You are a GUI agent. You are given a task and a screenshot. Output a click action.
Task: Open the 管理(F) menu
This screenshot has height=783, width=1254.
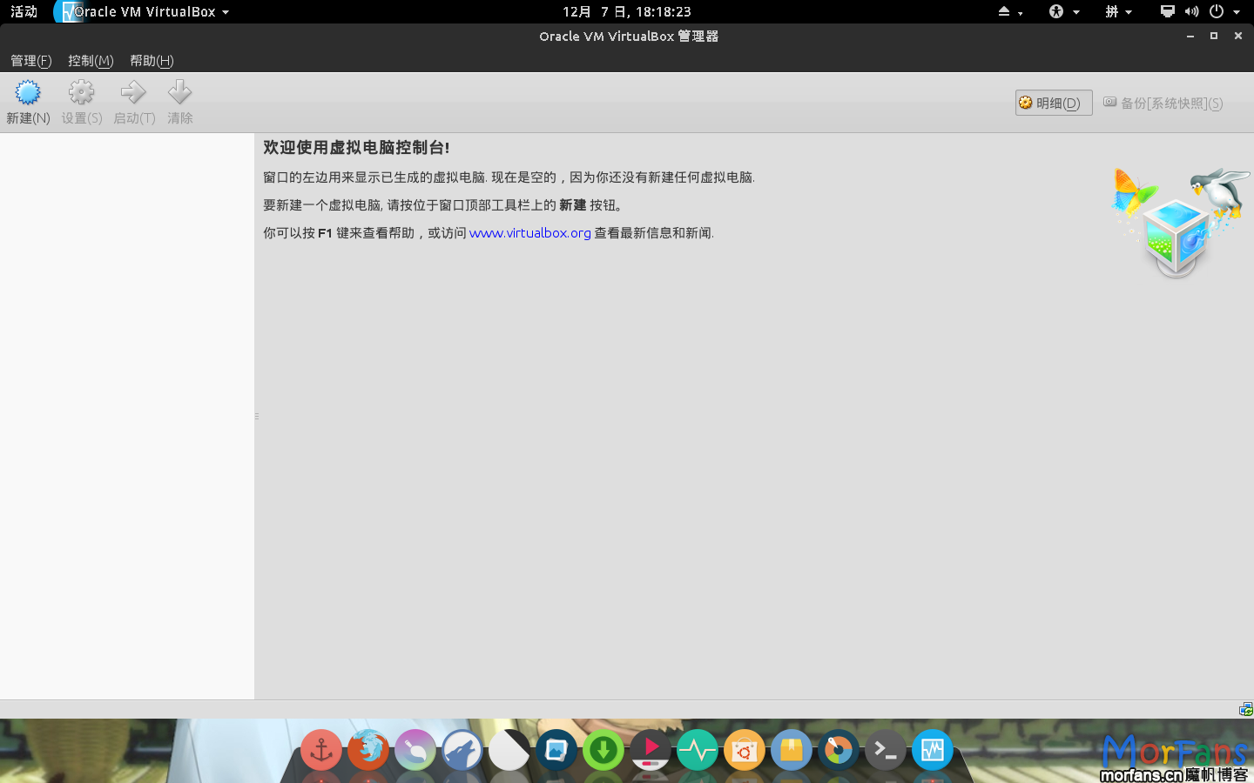[31, 60]
